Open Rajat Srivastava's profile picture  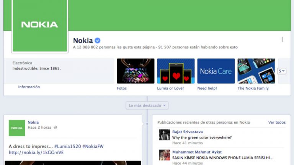click(x=165, y=135)
